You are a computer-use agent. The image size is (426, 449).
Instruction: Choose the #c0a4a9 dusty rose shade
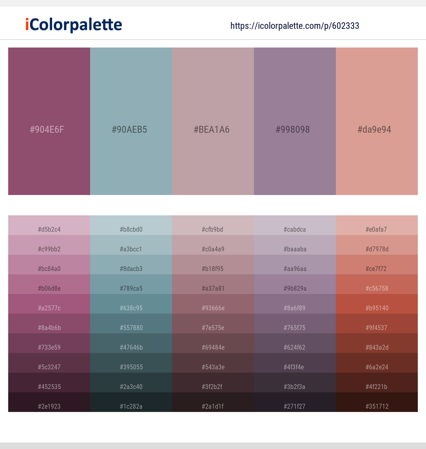click(213, 245)
